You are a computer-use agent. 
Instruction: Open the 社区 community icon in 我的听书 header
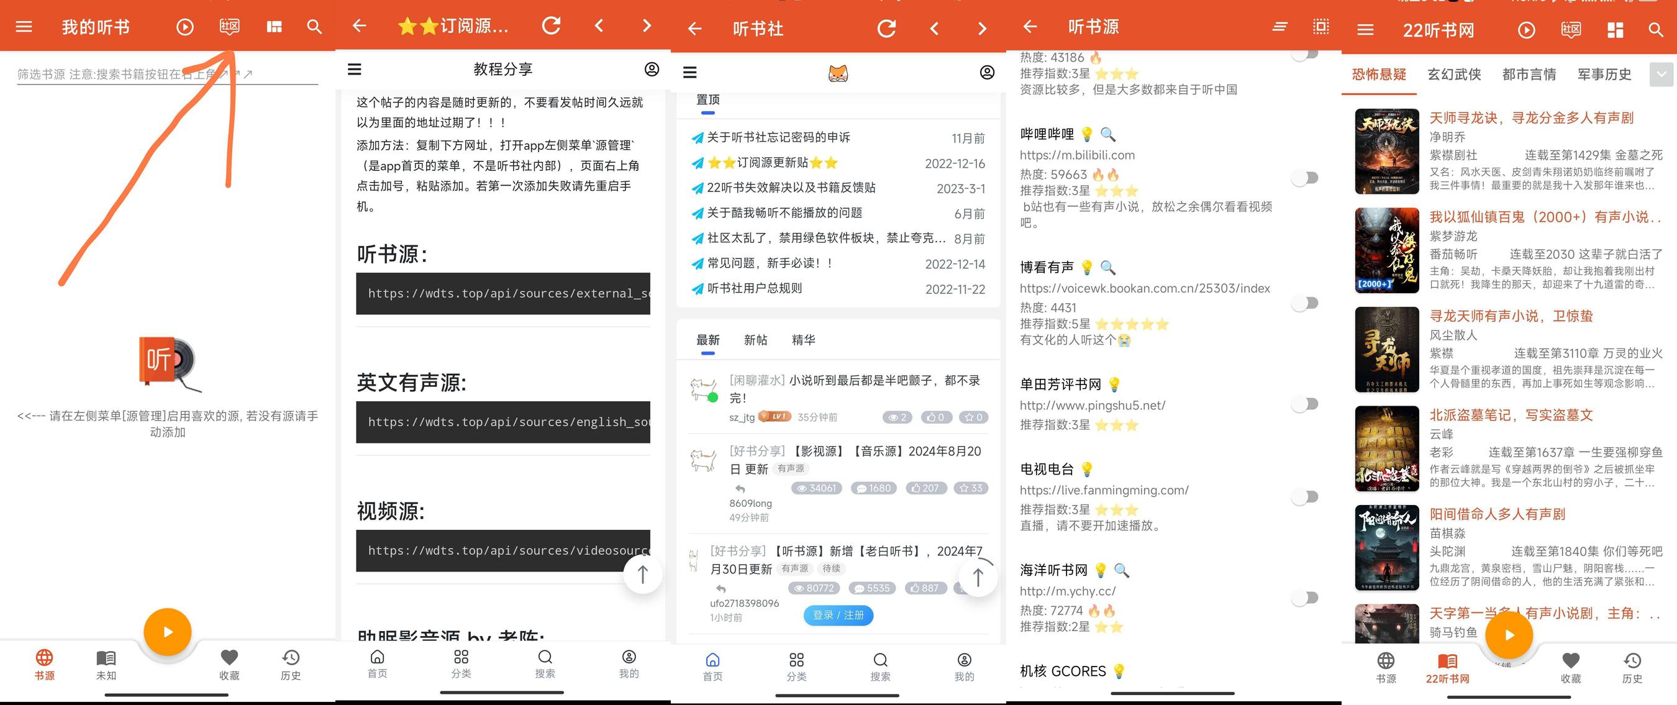coord(230,27)
